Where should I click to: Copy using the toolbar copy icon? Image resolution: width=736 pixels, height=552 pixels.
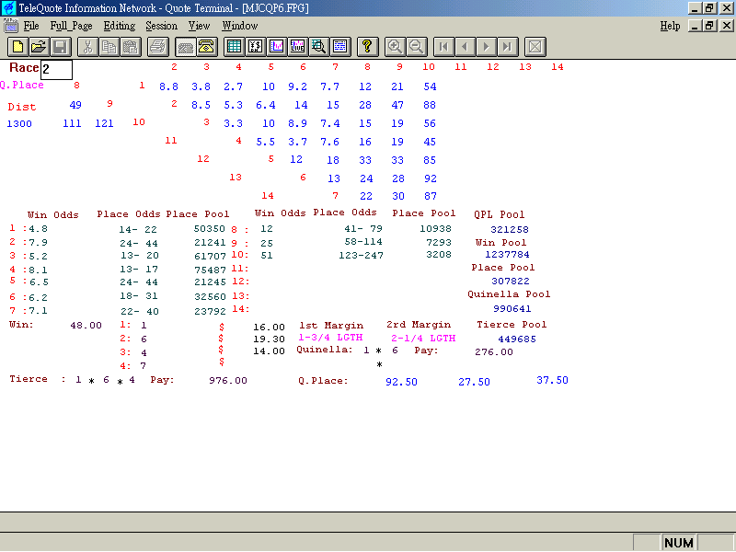point(109,47)
